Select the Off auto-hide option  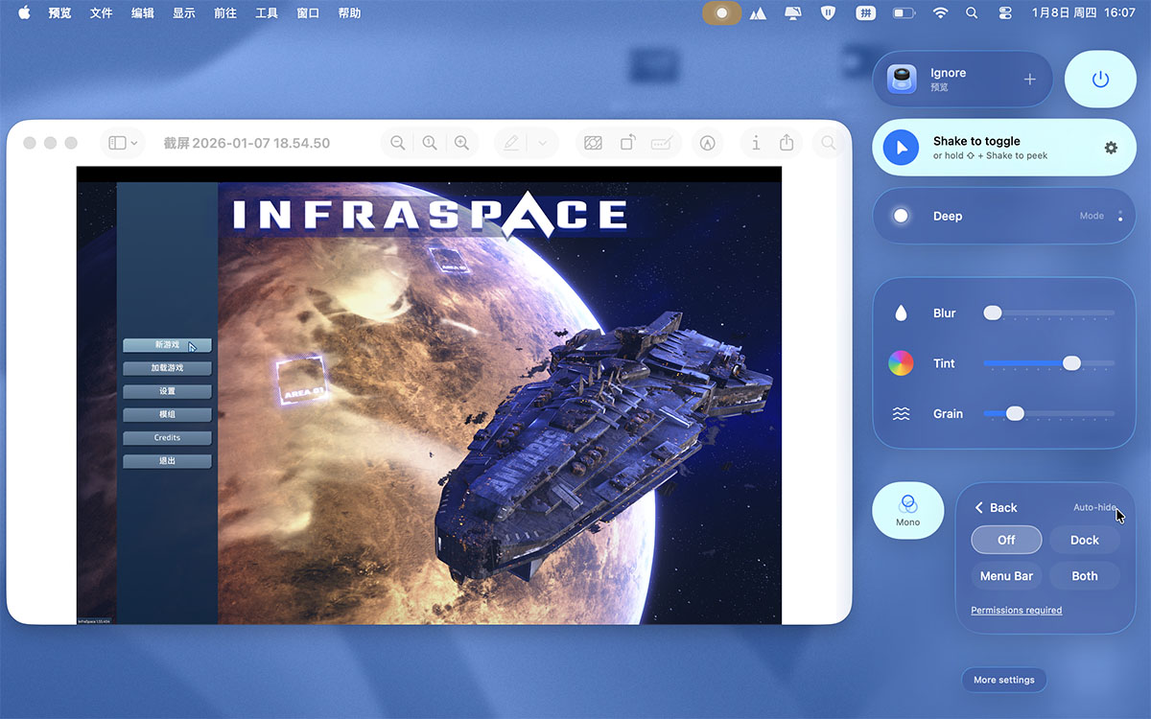[x=1006, y=540]
